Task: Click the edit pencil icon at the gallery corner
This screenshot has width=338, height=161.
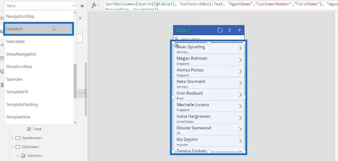Action: click(176, 46)
